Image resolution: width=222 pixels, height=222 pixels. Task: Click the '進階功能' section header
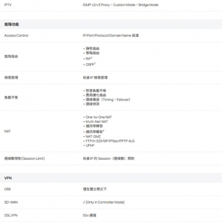pos(11,24)
